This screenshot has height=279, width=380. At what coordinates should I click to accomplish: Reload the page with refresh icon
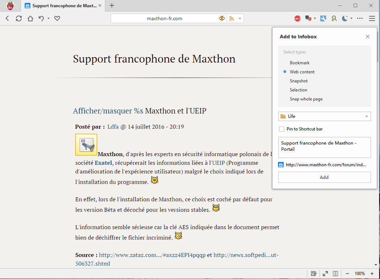[19, 18]
